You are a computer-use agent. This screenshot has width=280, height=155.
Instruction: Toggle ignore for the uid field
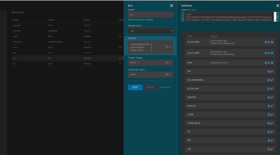tap(269, 149)
